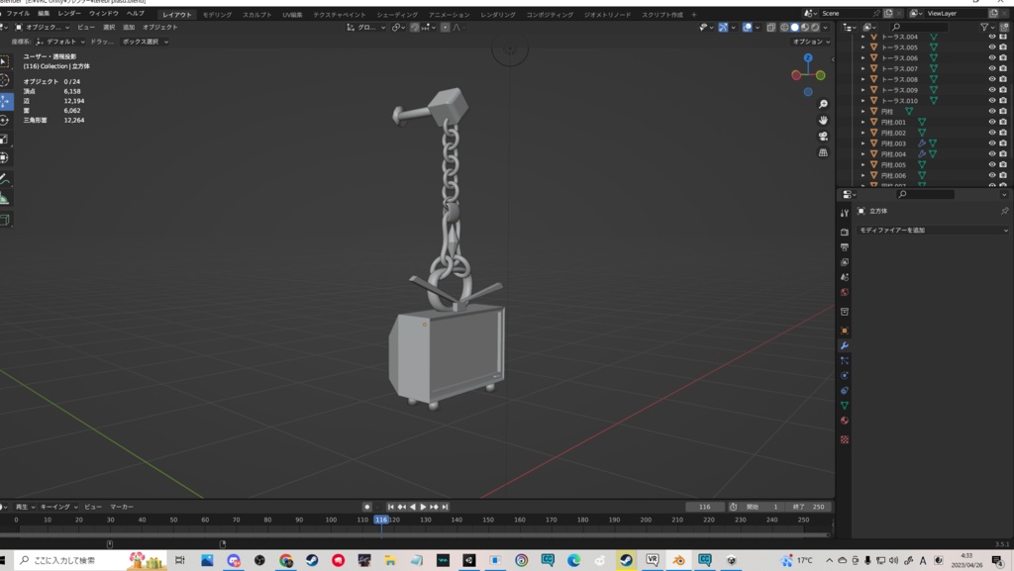This screenshot has height=571, width=1014.
Task: Open object mode dropdown オブジェク...
Action: (42, 27)
